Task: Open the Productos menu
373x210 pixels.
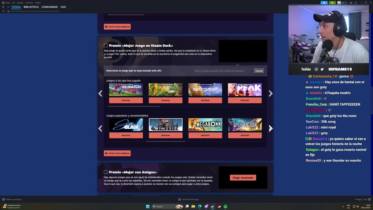Action: coord(29,3)
